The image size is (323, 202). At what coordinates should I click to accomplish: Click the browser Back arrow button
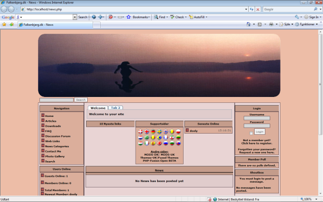(4, 9)
